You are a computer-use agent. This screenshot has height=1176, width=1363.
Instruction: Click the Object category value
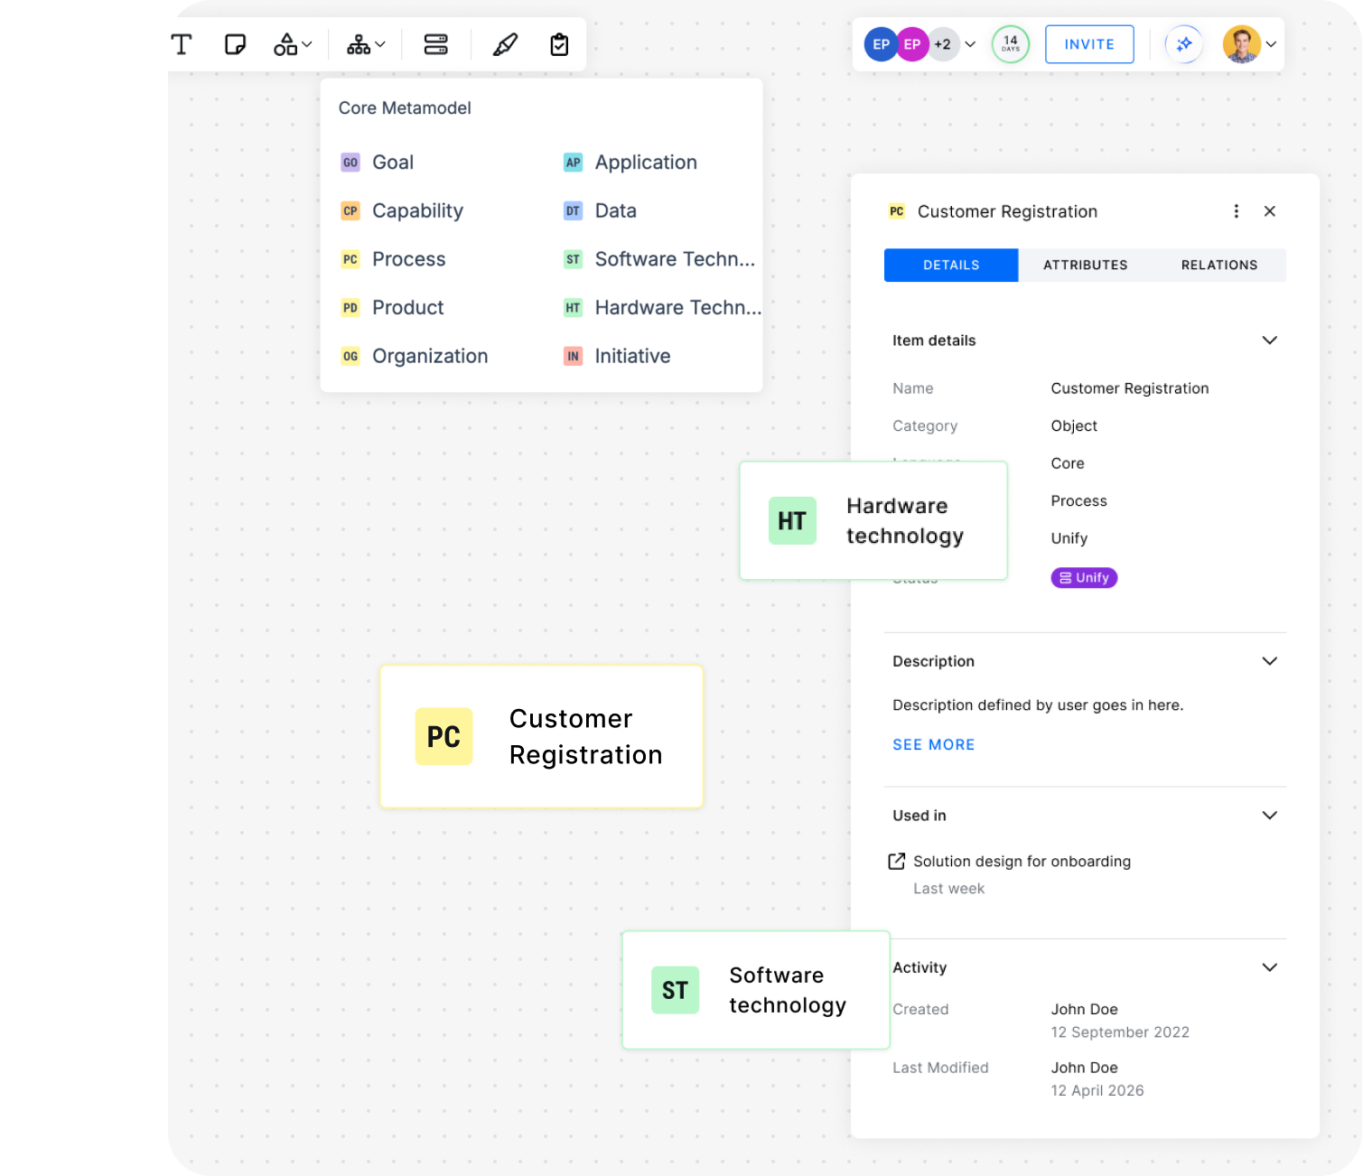pyautogui.click(x=1074, y=426)
